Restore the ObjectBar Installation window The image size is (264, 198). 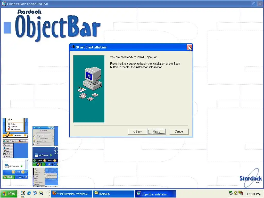point(253,4)
